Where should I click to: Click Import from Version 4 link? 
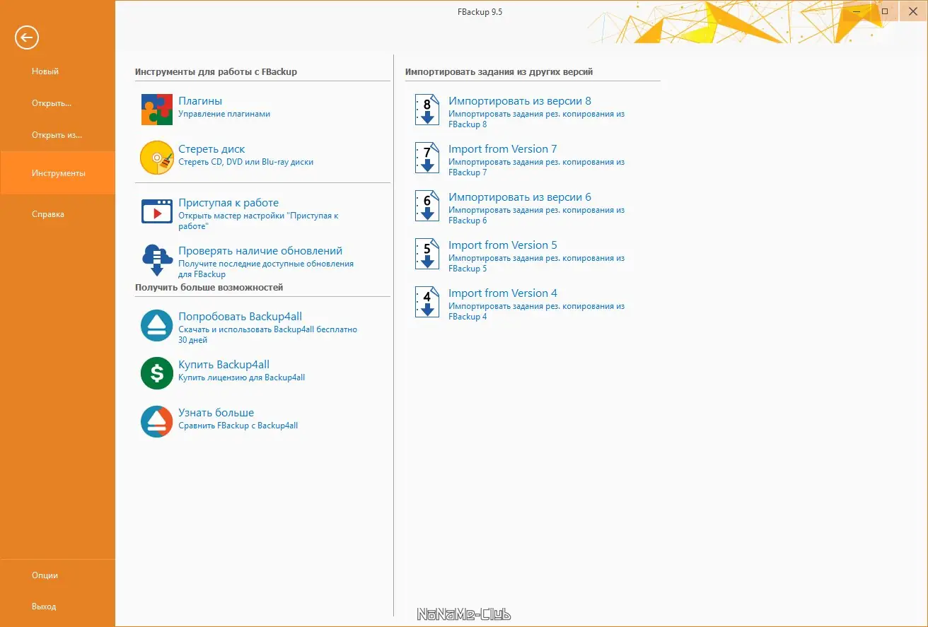click(x=503, y=293)
